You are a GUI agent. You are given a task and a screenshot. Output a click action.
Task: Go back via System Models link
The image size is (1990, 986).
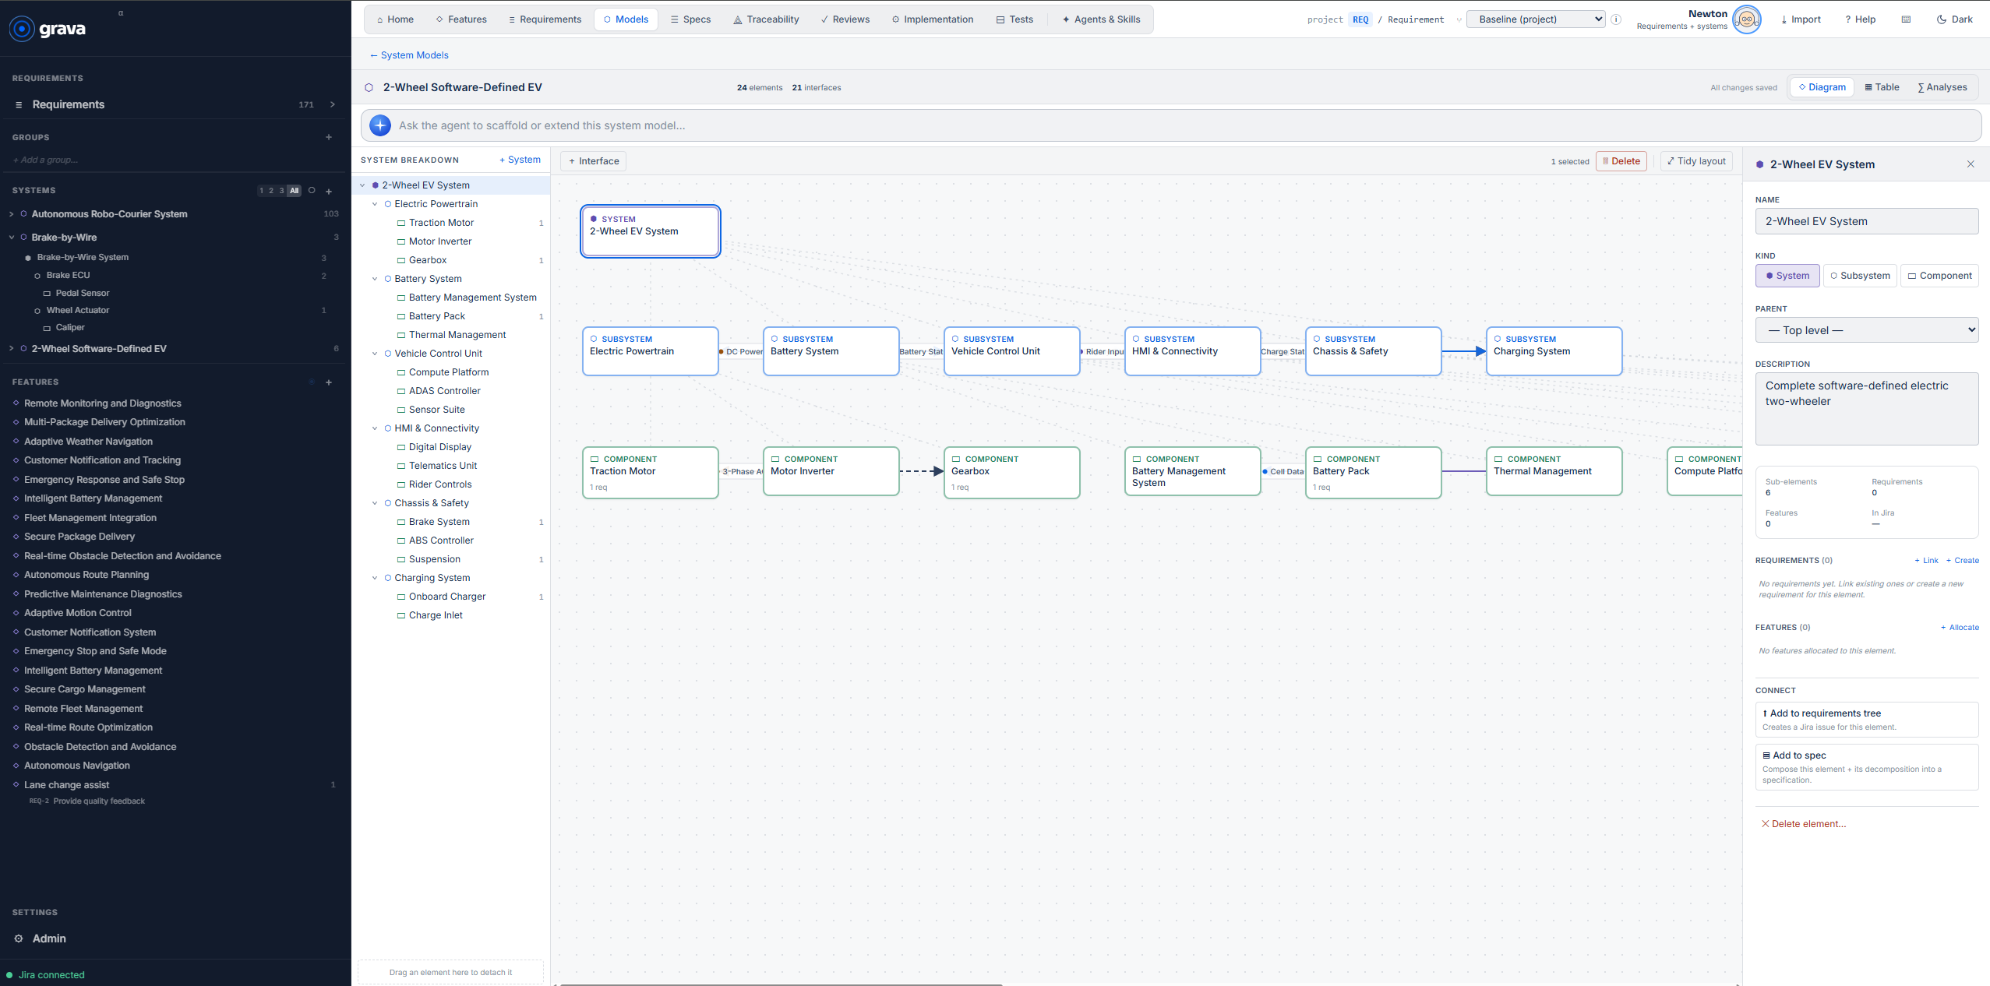pyautogui.click(x=409, y=55)
